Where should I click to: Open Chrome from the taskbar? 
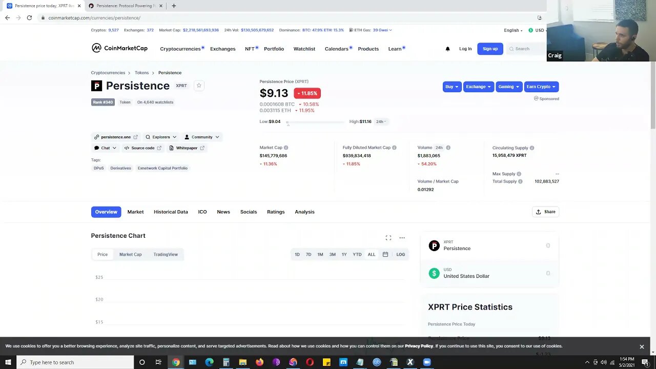point(176,362)
